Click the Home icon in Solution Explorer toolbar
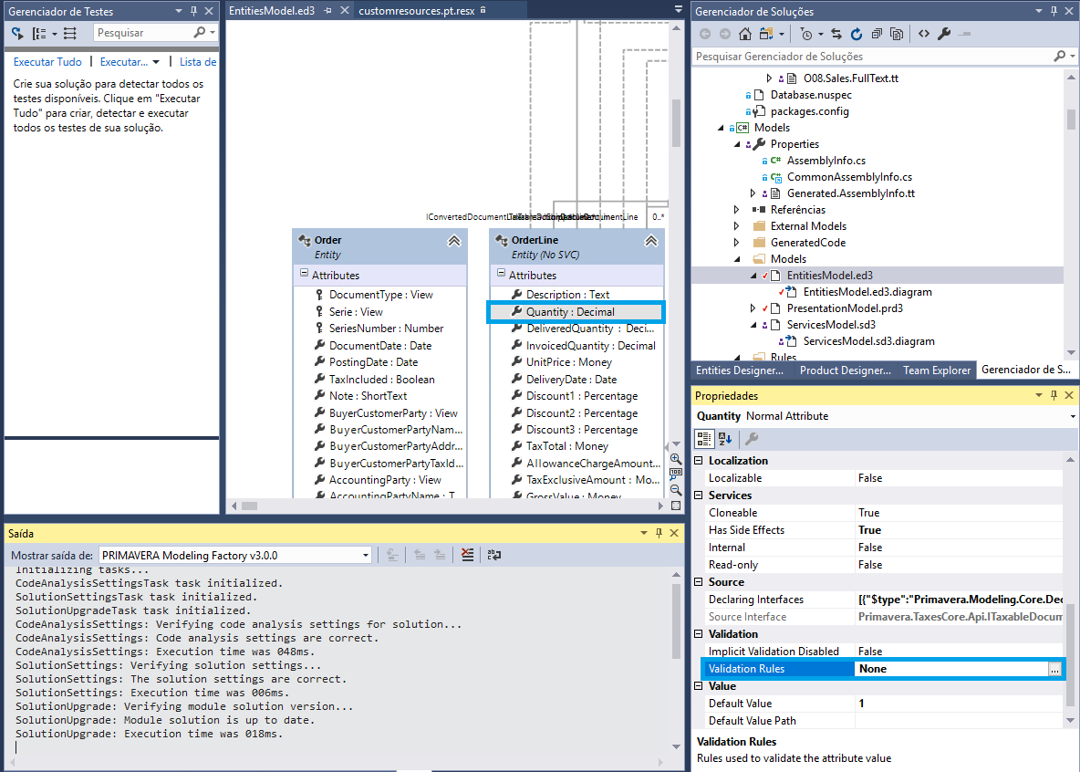Viewport: 1080px width, 772px height. (744, 33)
